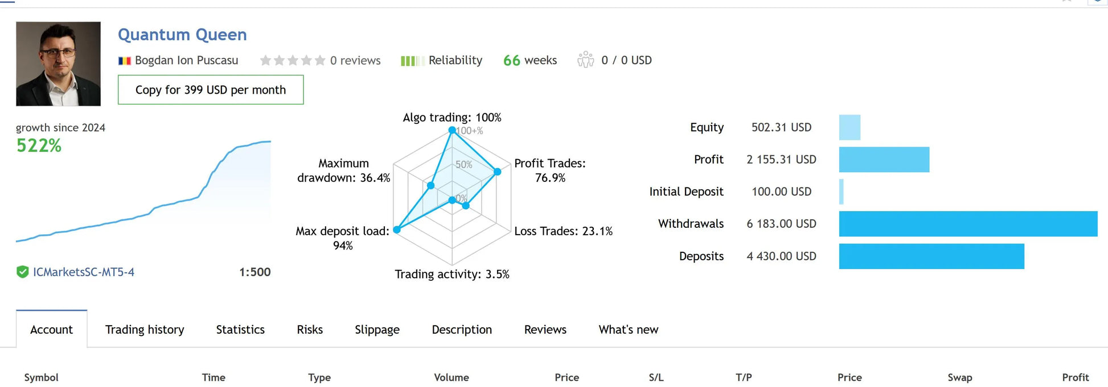1108x387 pixels.
Task: Click the Max deposit load radar point
Action: tap(397, 230)
